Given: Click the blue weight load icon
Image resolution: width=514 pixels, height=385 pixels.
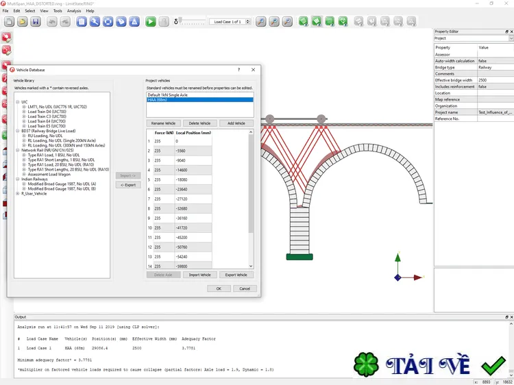Looking at the screenshot, I should point(134,22).
